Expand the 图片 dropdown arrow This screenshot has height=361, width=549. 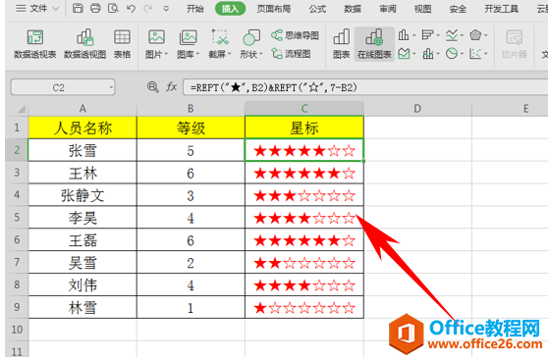[166, 54]
